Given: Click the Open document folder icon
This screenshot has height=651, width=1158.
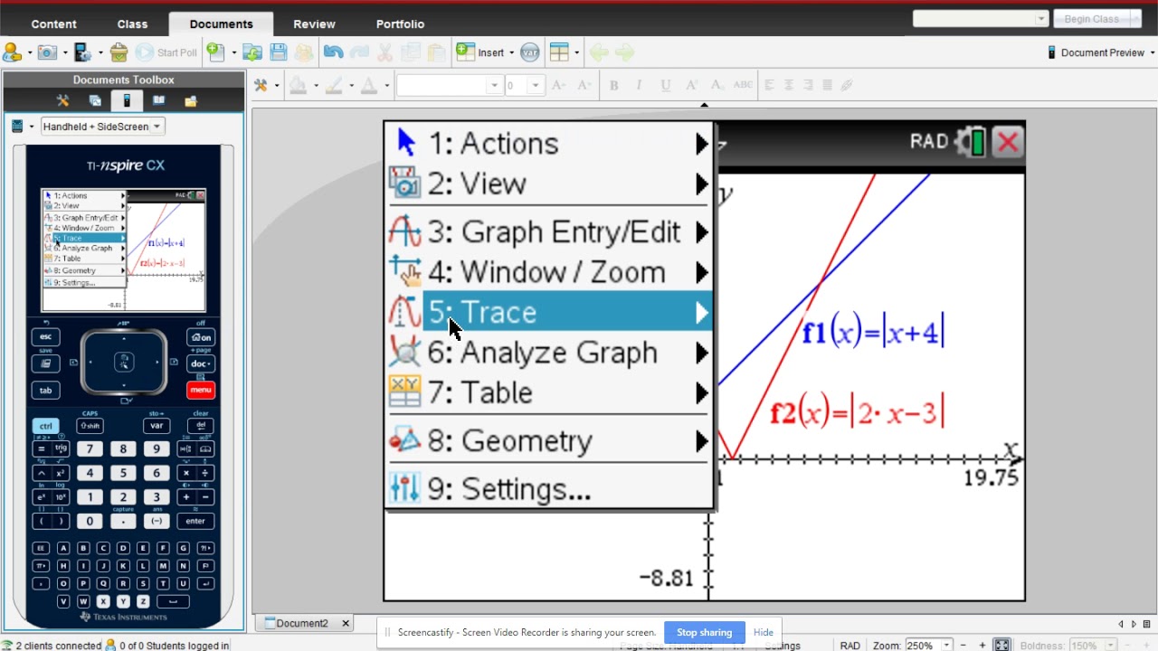Looking at the screenshot, I should [252, 52].
